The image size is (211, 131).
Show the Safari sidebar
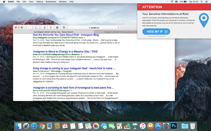point(36,28)
